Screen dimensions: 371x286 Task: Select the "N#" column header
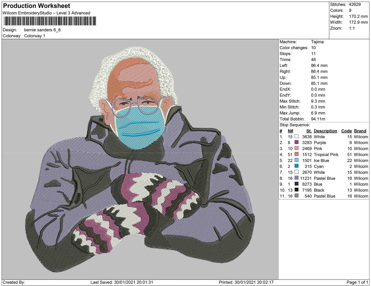click(x=290, y=131)
